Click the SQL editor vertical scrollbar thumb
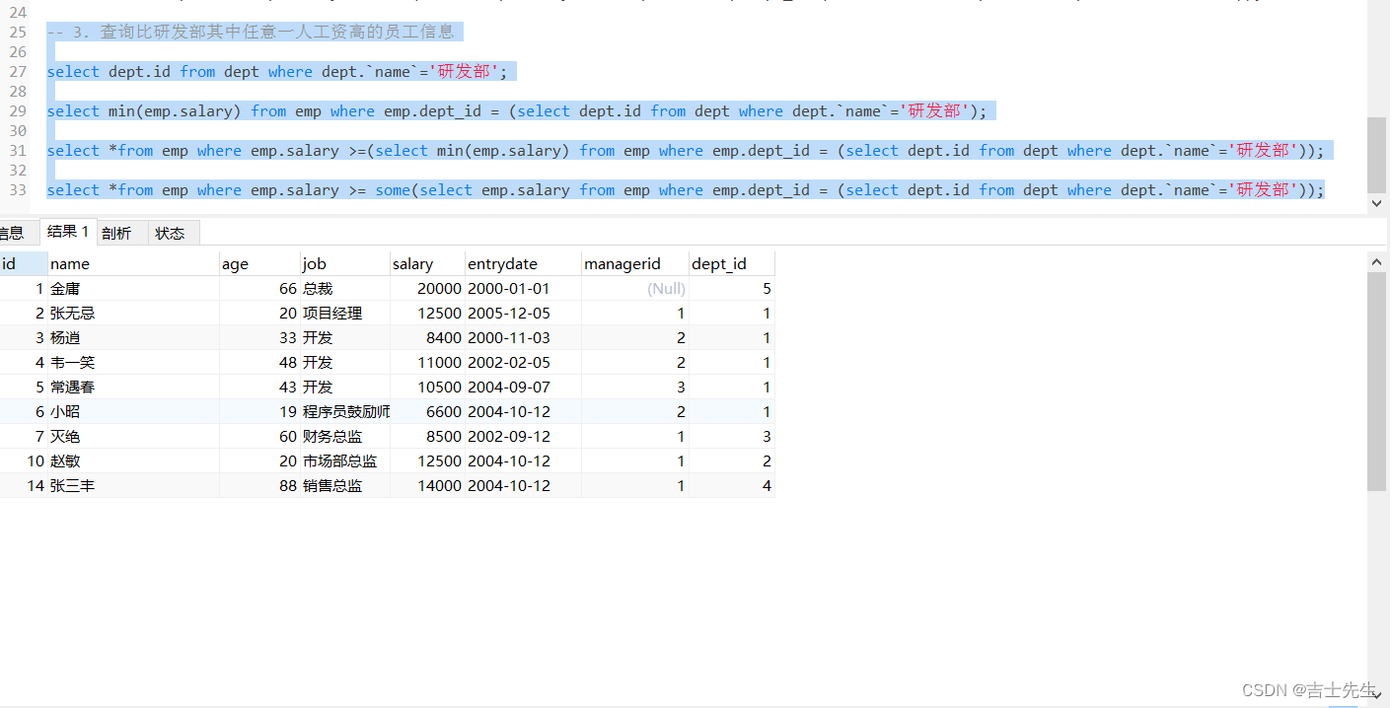Image resolution: width=1392 pixels, height=708 pixels. 1377,155
